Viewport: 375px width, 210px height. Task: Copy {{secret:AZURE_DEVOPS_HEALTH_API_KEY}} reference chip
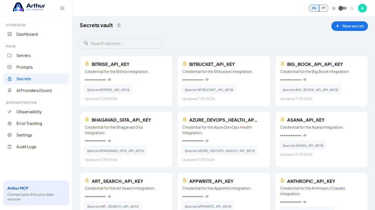tap(220, 150)
